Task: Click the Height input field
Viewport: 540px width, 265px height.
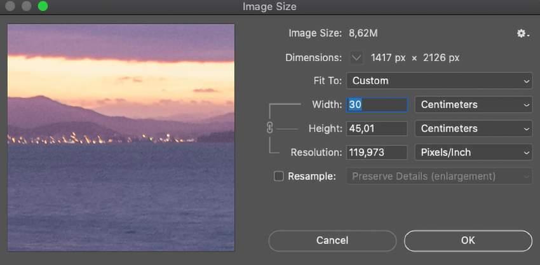Action: 377,128
